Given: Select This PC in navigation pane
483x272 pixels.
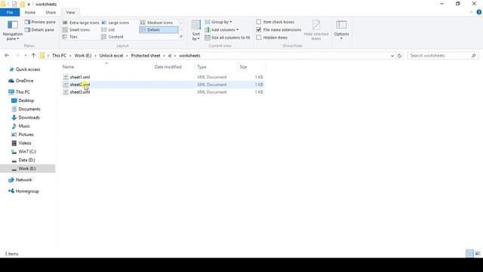Looking at the screenshot, I should (19, 92).
